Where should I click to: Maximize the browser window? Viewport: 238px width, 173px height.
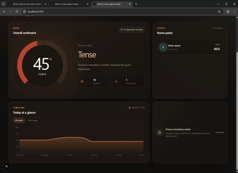tap(226, 4)
